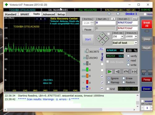Viewport: 155px width, 115px height.
Task: Uncheck the red slow block log checkbox
Action: [x=102, y=83]
